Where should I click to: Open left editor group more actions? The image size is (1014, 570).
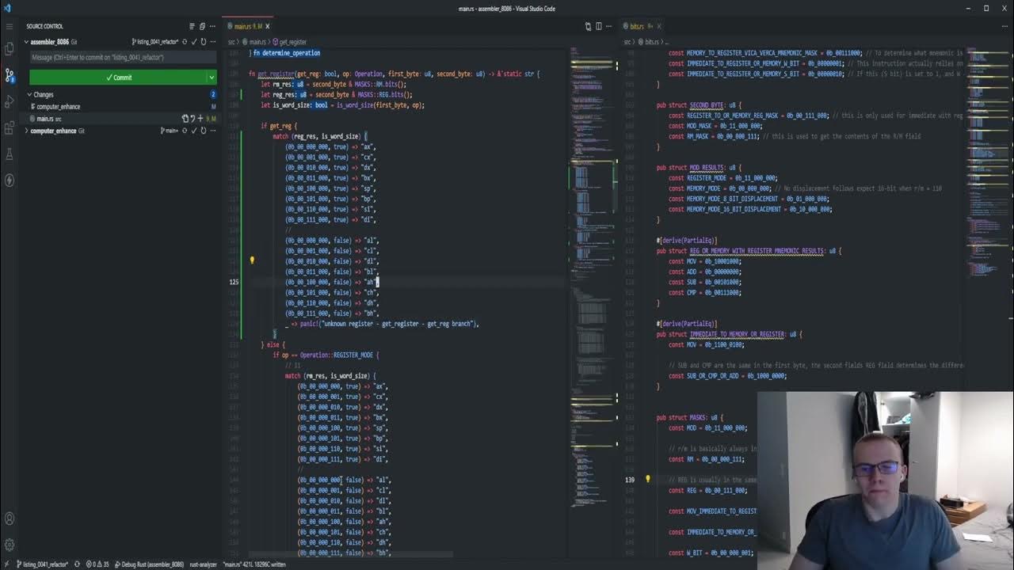coord(608,26)
